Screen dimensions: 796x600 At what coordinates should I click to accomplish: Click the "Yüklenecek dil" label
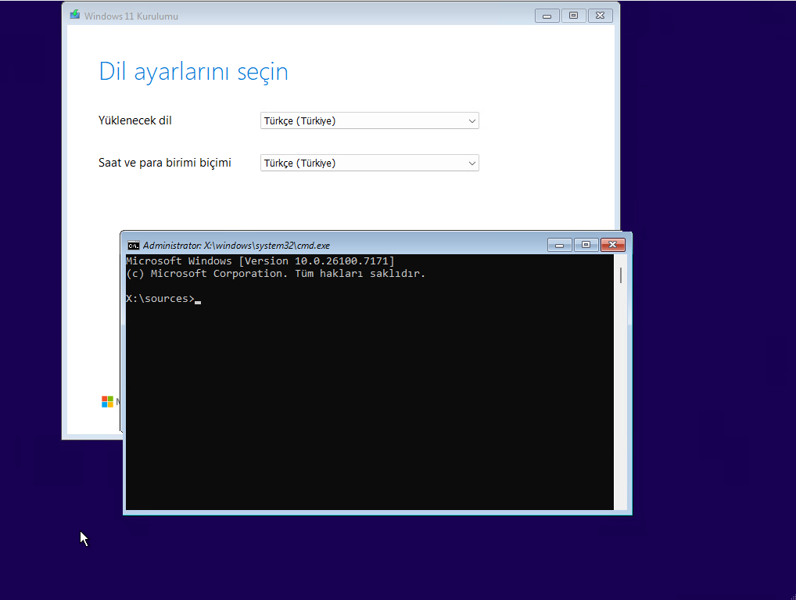click(135, 120)
